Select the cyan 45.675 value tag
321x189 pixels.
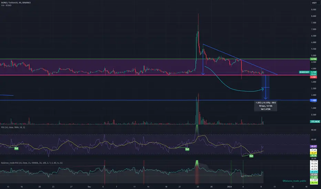coord(314,172)
